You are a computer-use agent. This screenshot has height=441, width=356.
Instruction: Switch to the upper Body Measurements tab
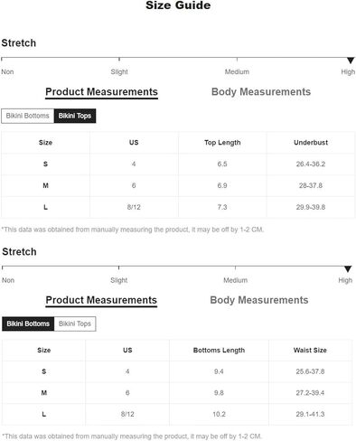(x=261, y=92)
